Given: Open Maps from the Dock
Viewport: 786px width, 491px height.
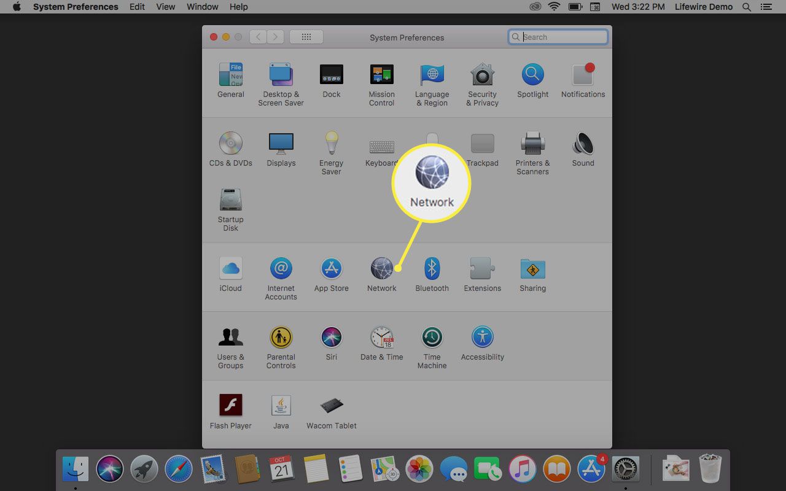Looking at the screenshot, I should [x=386, y=470].
